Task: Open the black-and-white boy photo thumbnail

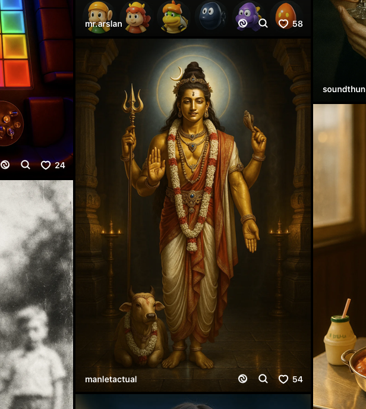Action: point(36,295)
